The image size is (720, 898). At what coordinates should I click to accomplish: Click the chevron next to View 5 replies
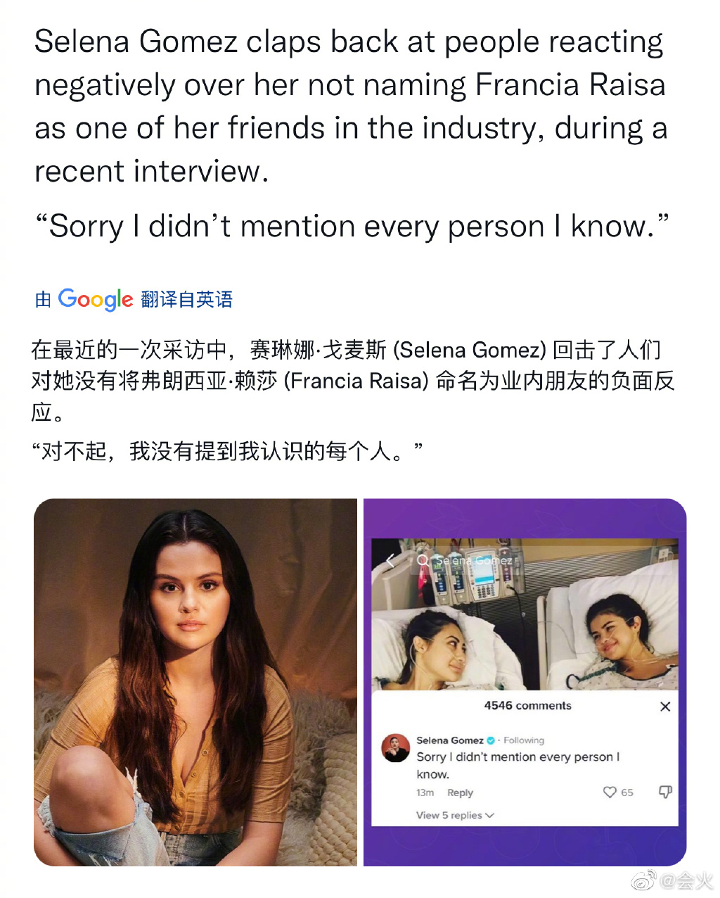click(490, 816)
